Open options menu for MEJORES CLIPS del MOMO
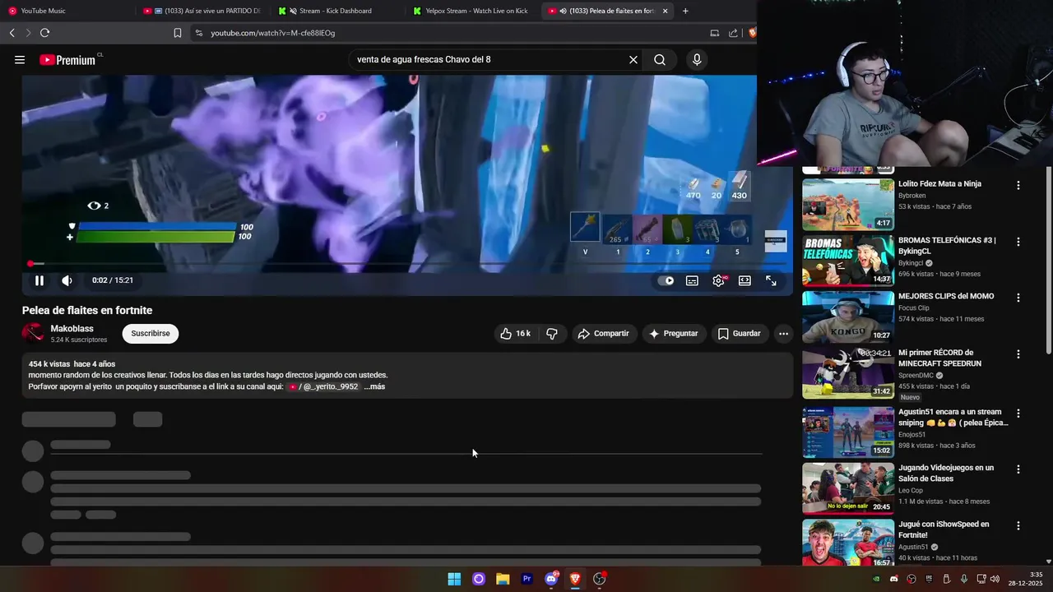The height and width of the screenshot is (592, 1053). click(1018, 298)
